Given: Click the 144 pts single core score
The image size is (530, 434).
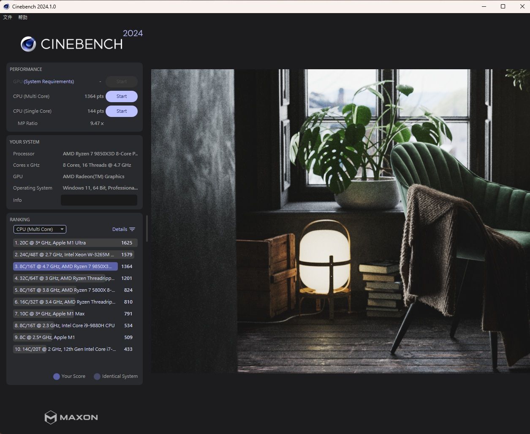Looking at the screenshot, I should pyautogui.click(x=95, y=111).
